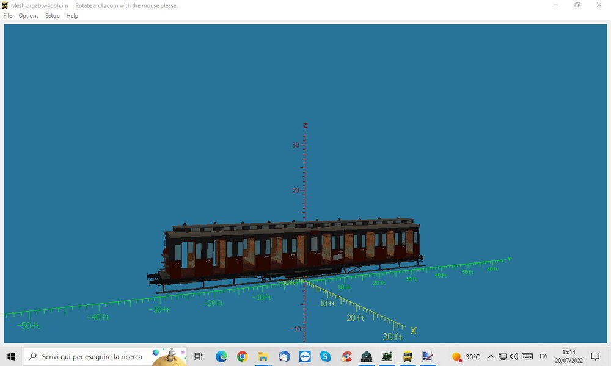Screen dimensions: 611x366
Task: Open the yellow train taskbar app
Action: tap(408, 356)
